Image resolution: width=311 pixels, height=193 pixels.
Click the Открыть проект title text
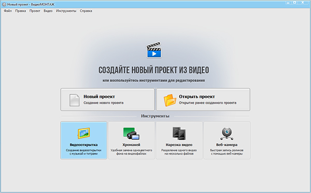click(x=197, y=96)
